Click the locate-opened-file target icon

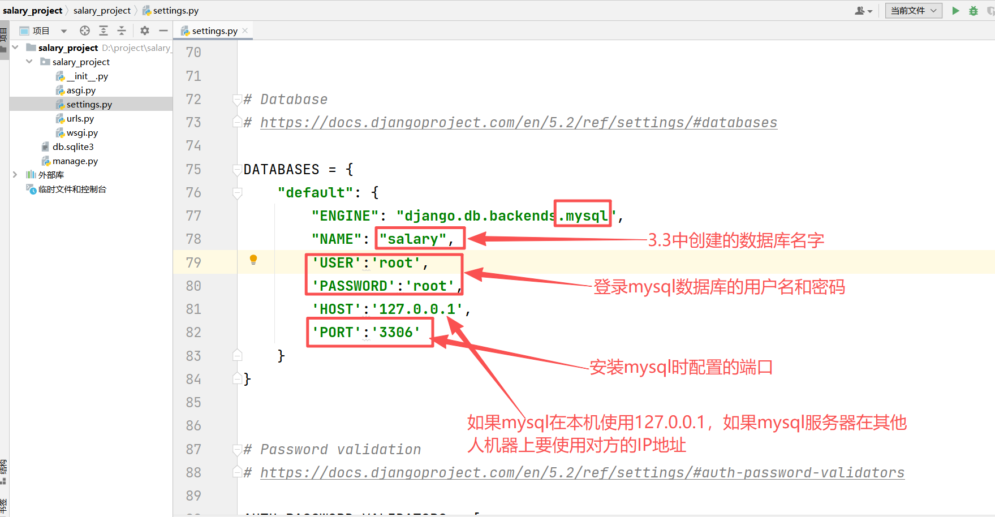(85, 31)
